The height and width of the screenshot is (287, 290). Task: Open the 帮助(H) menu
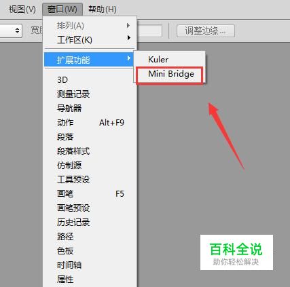103,9
